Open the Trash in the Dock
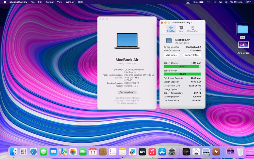Viewport: 254px width, 159px height. [240, 152]
